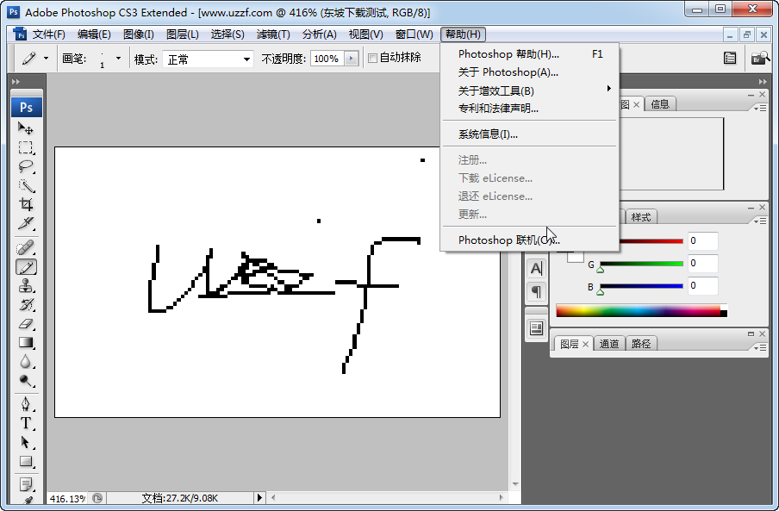Image resolution: width=779 pixels, height=511 pixels.
Task: Open the 画笔 brush preset dropdown
Action: [118, 58]
